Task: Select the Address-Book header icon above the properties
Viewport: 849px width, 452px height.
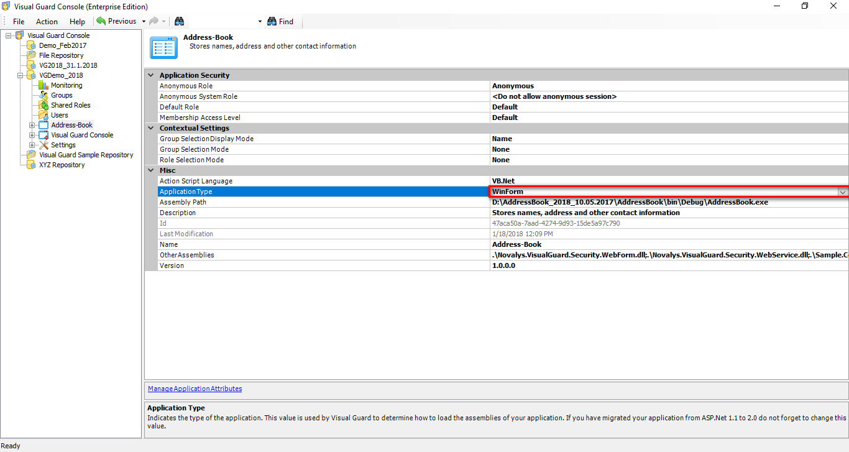Action: point(163,47)
